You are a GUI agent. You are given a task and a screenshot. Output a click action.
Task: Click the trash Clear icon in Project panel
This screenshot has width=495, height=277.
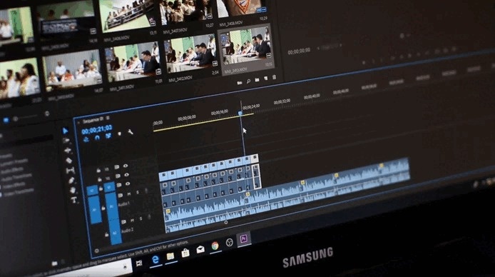click(x=274, y=77)
